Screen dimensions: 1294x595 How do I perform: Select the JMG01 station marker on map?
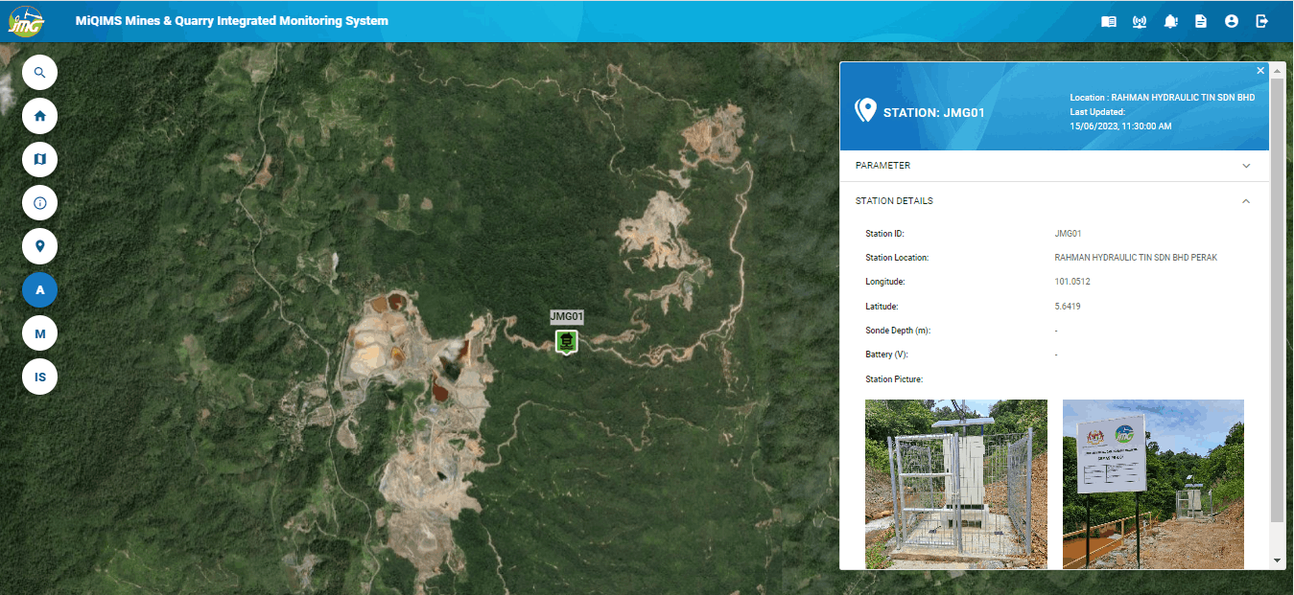tap(567, 340)
